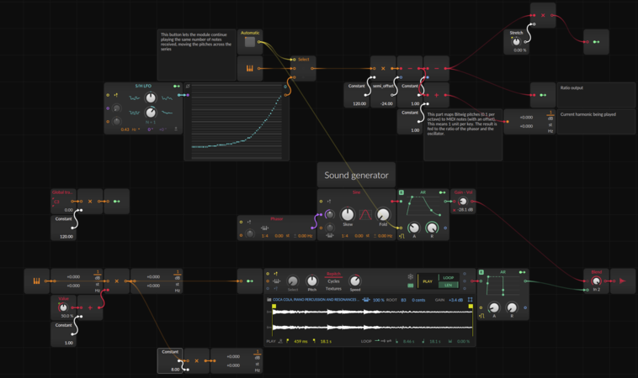
Task: Click the Sound generator label
Action: pyautogui.click(x=356, y=175)
